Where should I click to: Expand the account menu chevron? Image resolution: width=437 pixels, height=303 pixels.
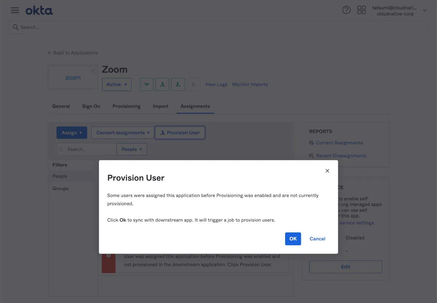point(425,11)
